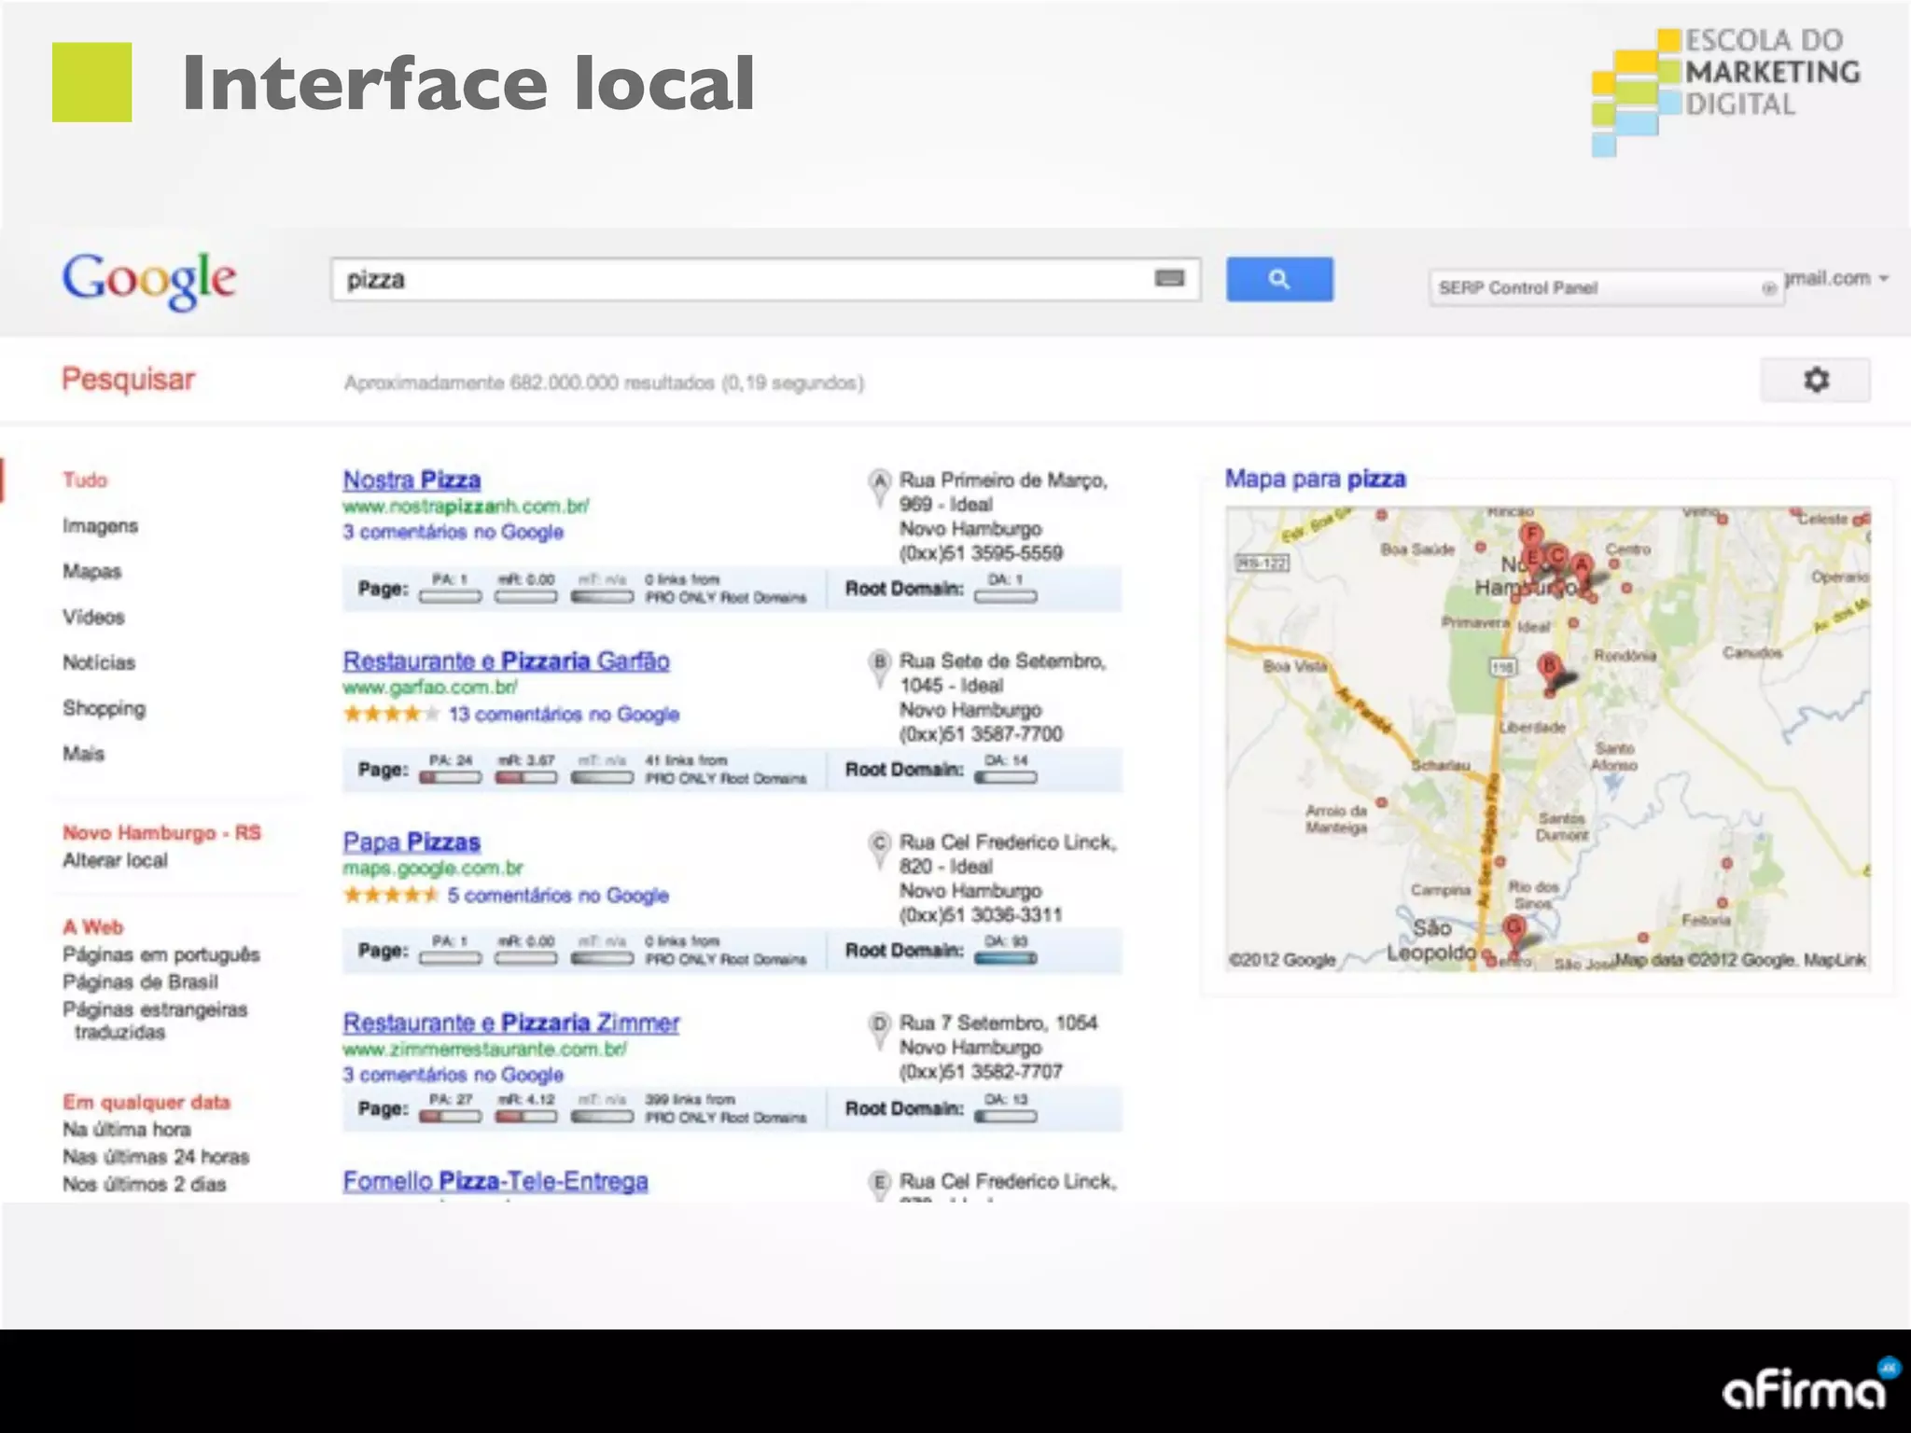This screenshot has height=1433, width=1911.
Task: Filter results by Na última hora
Action: click(x=127, y=1130)
